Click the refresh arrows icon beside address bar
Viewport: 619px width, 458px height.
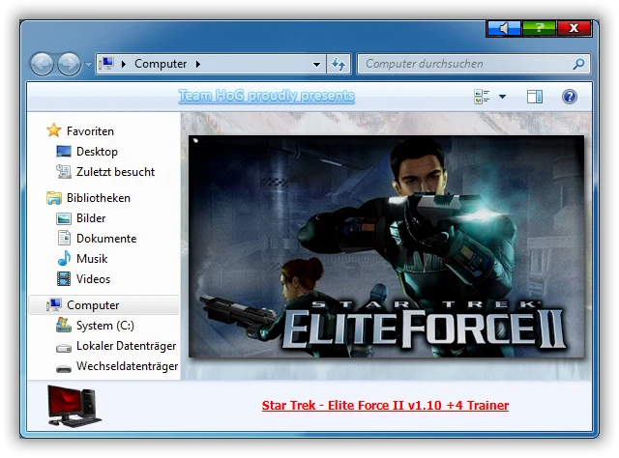339,64
